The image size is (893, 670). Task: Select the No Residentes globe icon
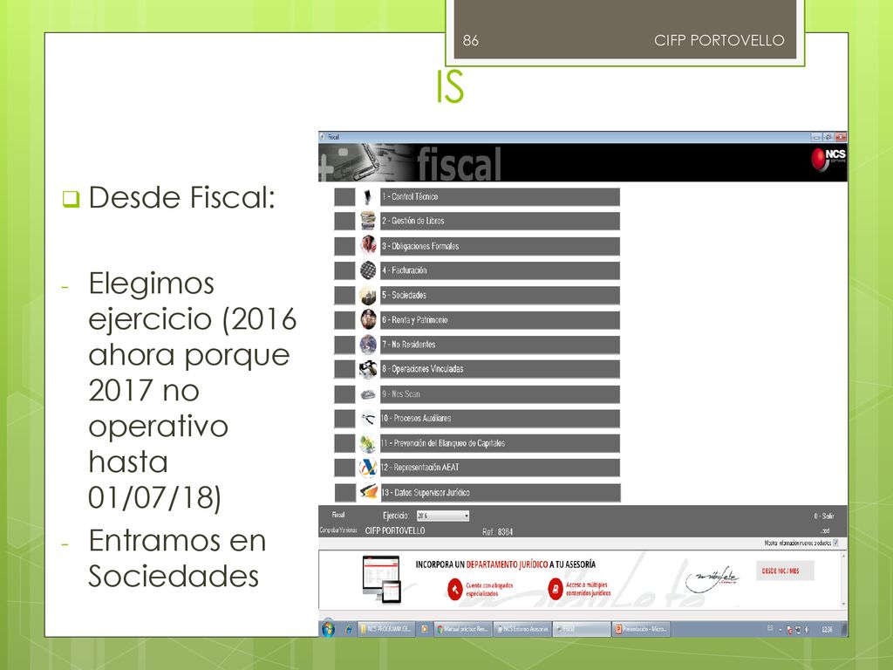coord(368,345)
